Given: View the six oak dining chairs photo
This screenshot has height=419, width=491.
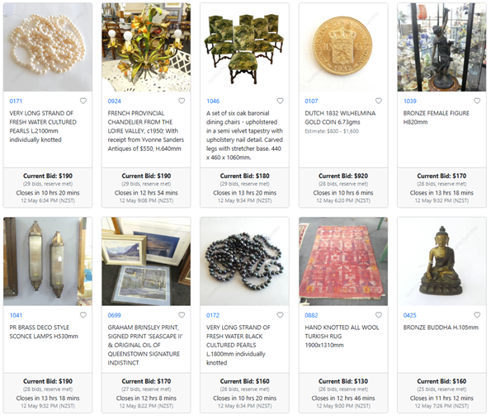Looking at the screenshot, I should 244,47.
